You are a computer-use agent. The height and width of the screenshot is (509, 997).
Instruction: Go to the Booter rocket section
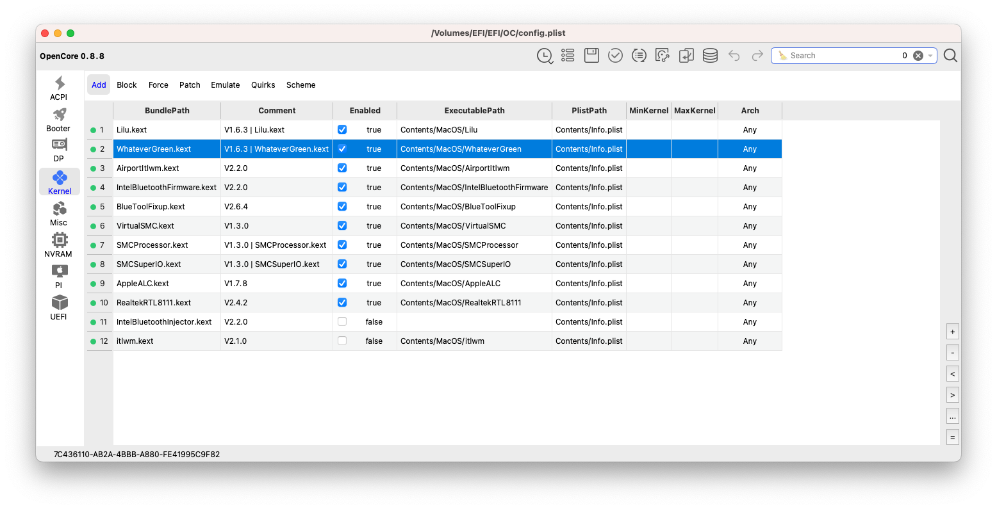[x=59, y=119]
